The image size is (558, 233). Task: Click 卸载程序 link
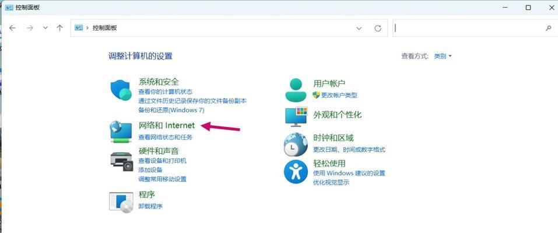pyautogui.click(x=150, y=206)
